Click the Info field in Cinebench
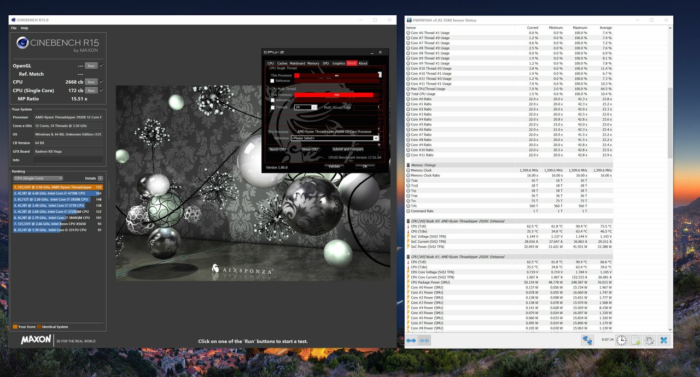 (68, 160)
